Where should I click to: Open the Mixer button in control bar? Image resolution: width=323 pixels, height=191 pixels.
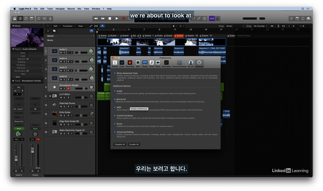[x=45, y=18]
